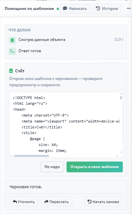The image size is (132, 214).
Task: Click the scroll-right arrow in code box
Action: (117, 156)
